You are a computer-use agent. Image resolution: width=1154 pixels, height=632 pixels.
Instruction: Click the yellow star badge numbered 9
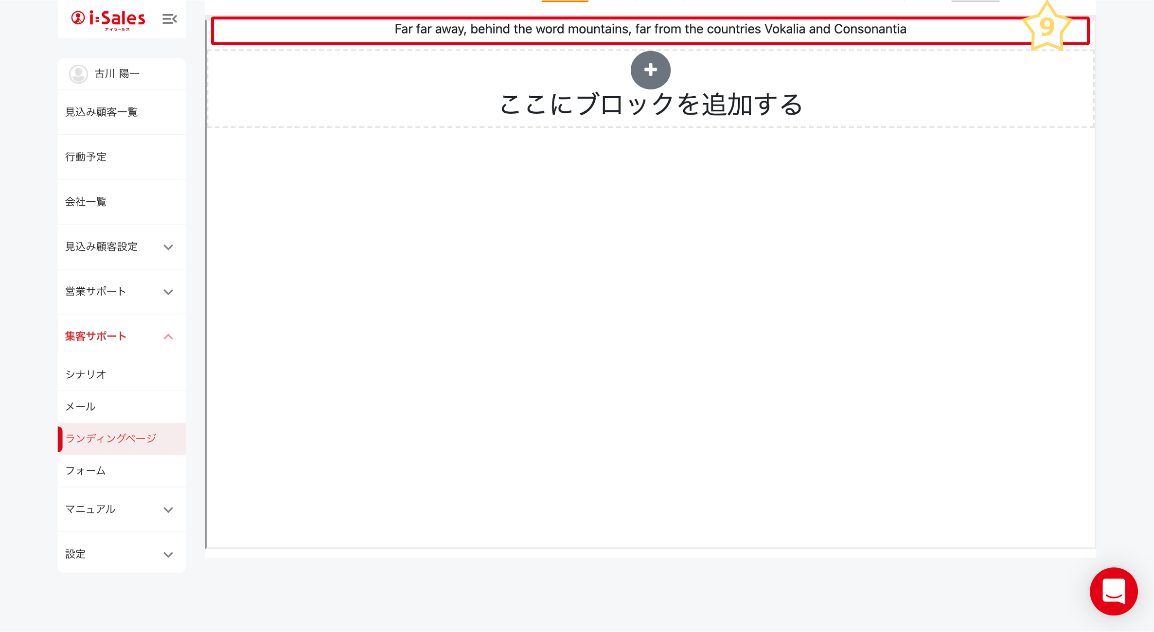[1047, 27]
